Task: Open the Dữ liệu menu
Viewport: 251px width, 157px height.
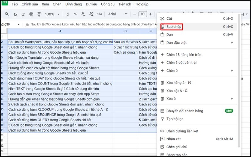Action: point(91,4)
